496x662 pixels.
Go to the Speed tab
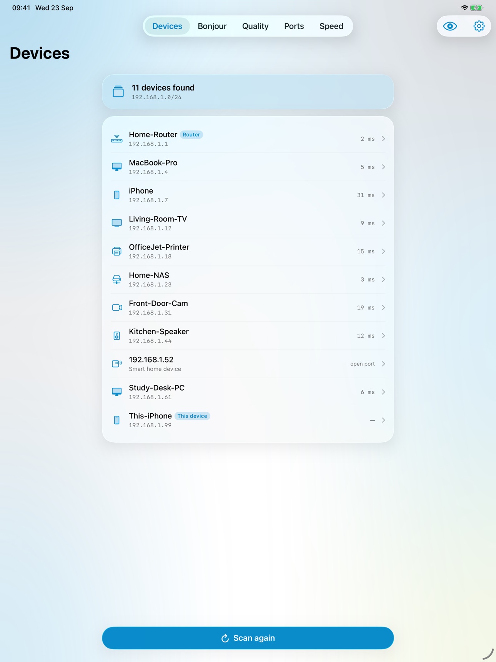coord(331,26)
